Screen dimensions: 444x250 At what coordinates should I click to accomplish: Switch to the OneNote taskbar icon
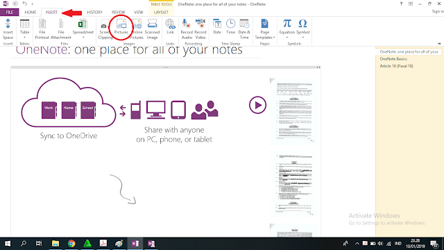135,244
